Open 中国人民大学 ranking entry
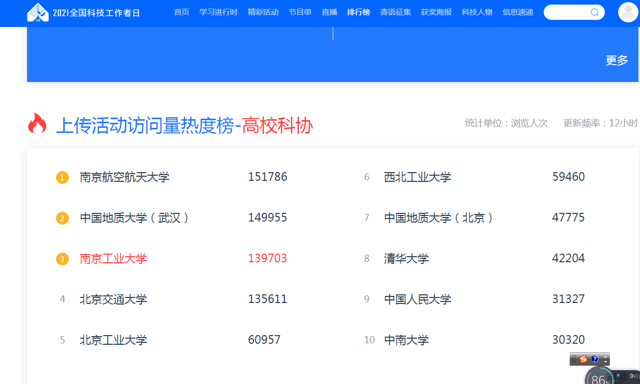 [x=417, y=299]
